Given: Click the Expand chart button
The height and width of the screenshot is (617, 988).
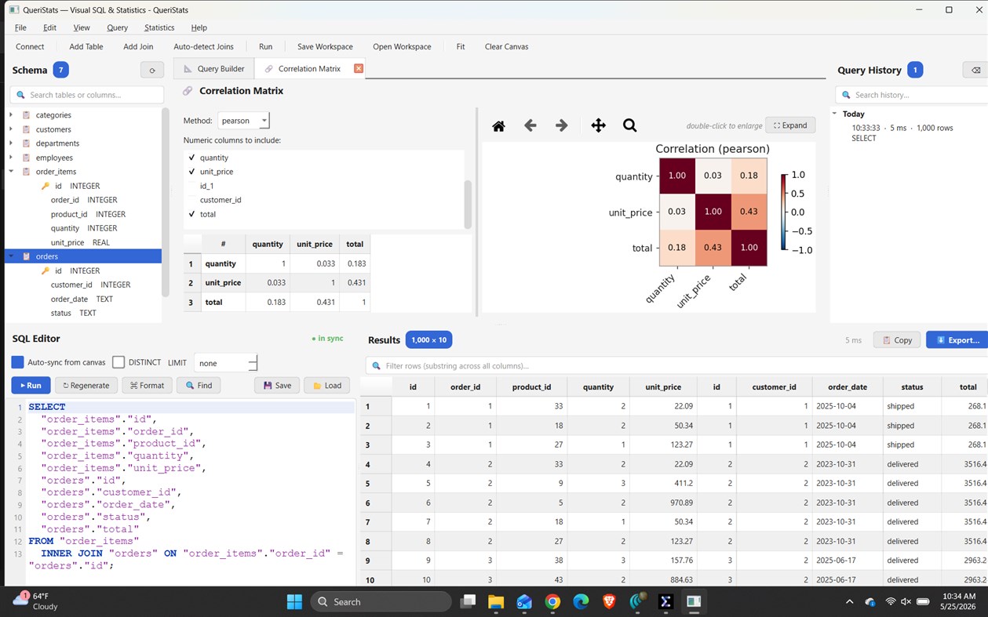Looking at the screenshot, I should pos(790,125).
